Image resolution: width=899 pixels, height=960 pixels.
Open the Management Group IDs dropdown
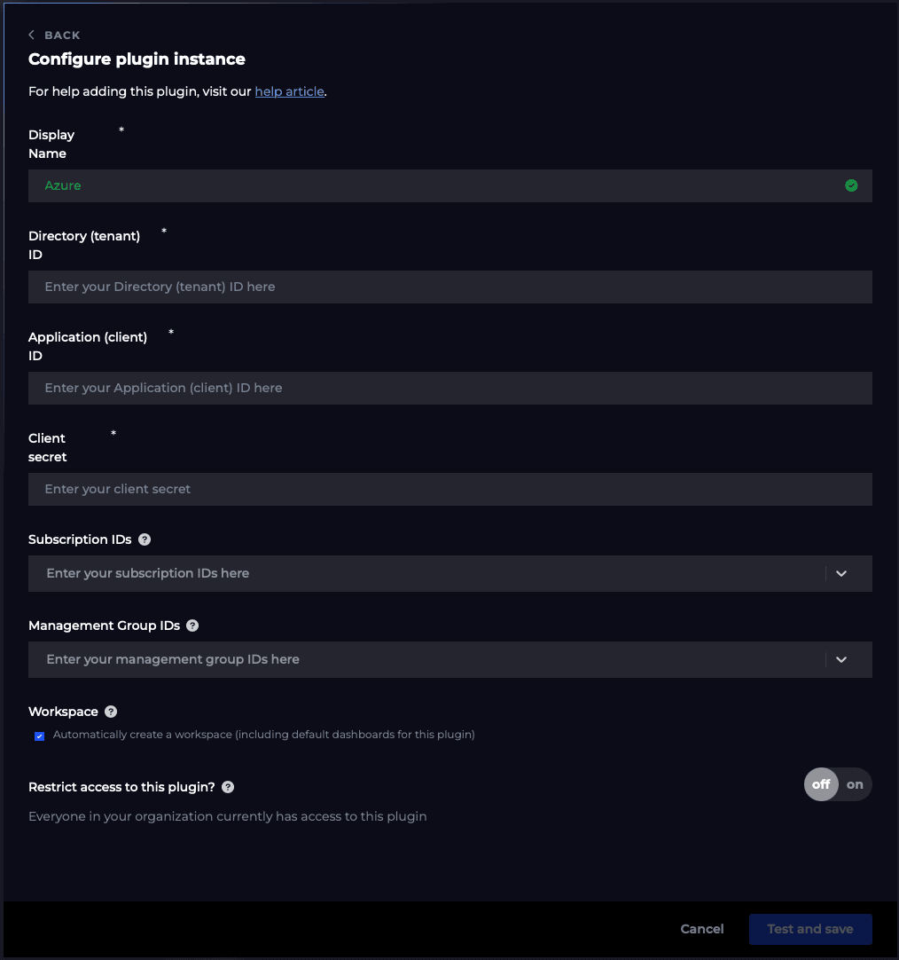pyautogui.click(x=840, y=659)
